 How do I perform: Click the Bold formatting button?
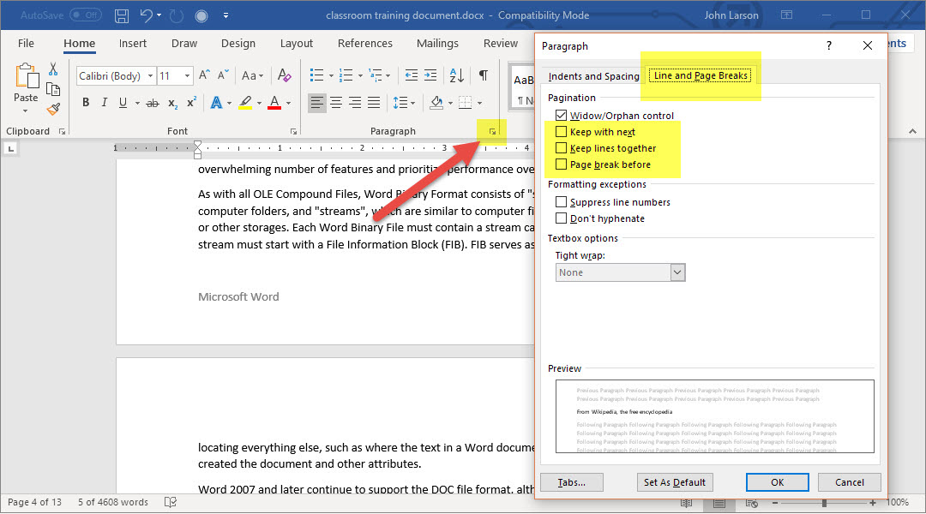pos(86,103)
